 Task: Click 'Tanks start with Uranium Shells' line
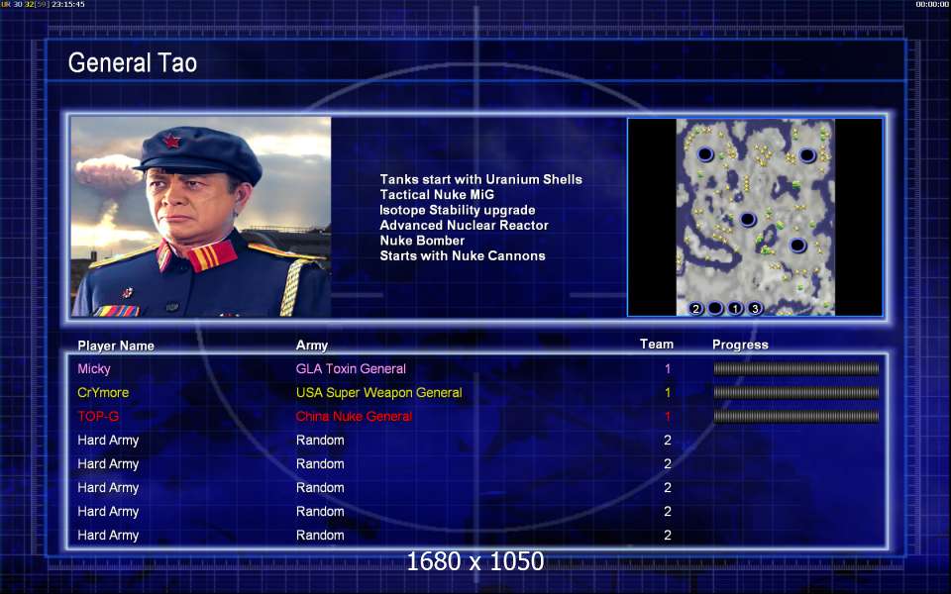coord(481,179)
